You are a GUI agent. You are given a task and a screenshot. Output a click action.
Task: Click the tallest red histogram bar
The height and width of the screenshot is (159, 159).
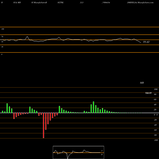coord(44,125)
